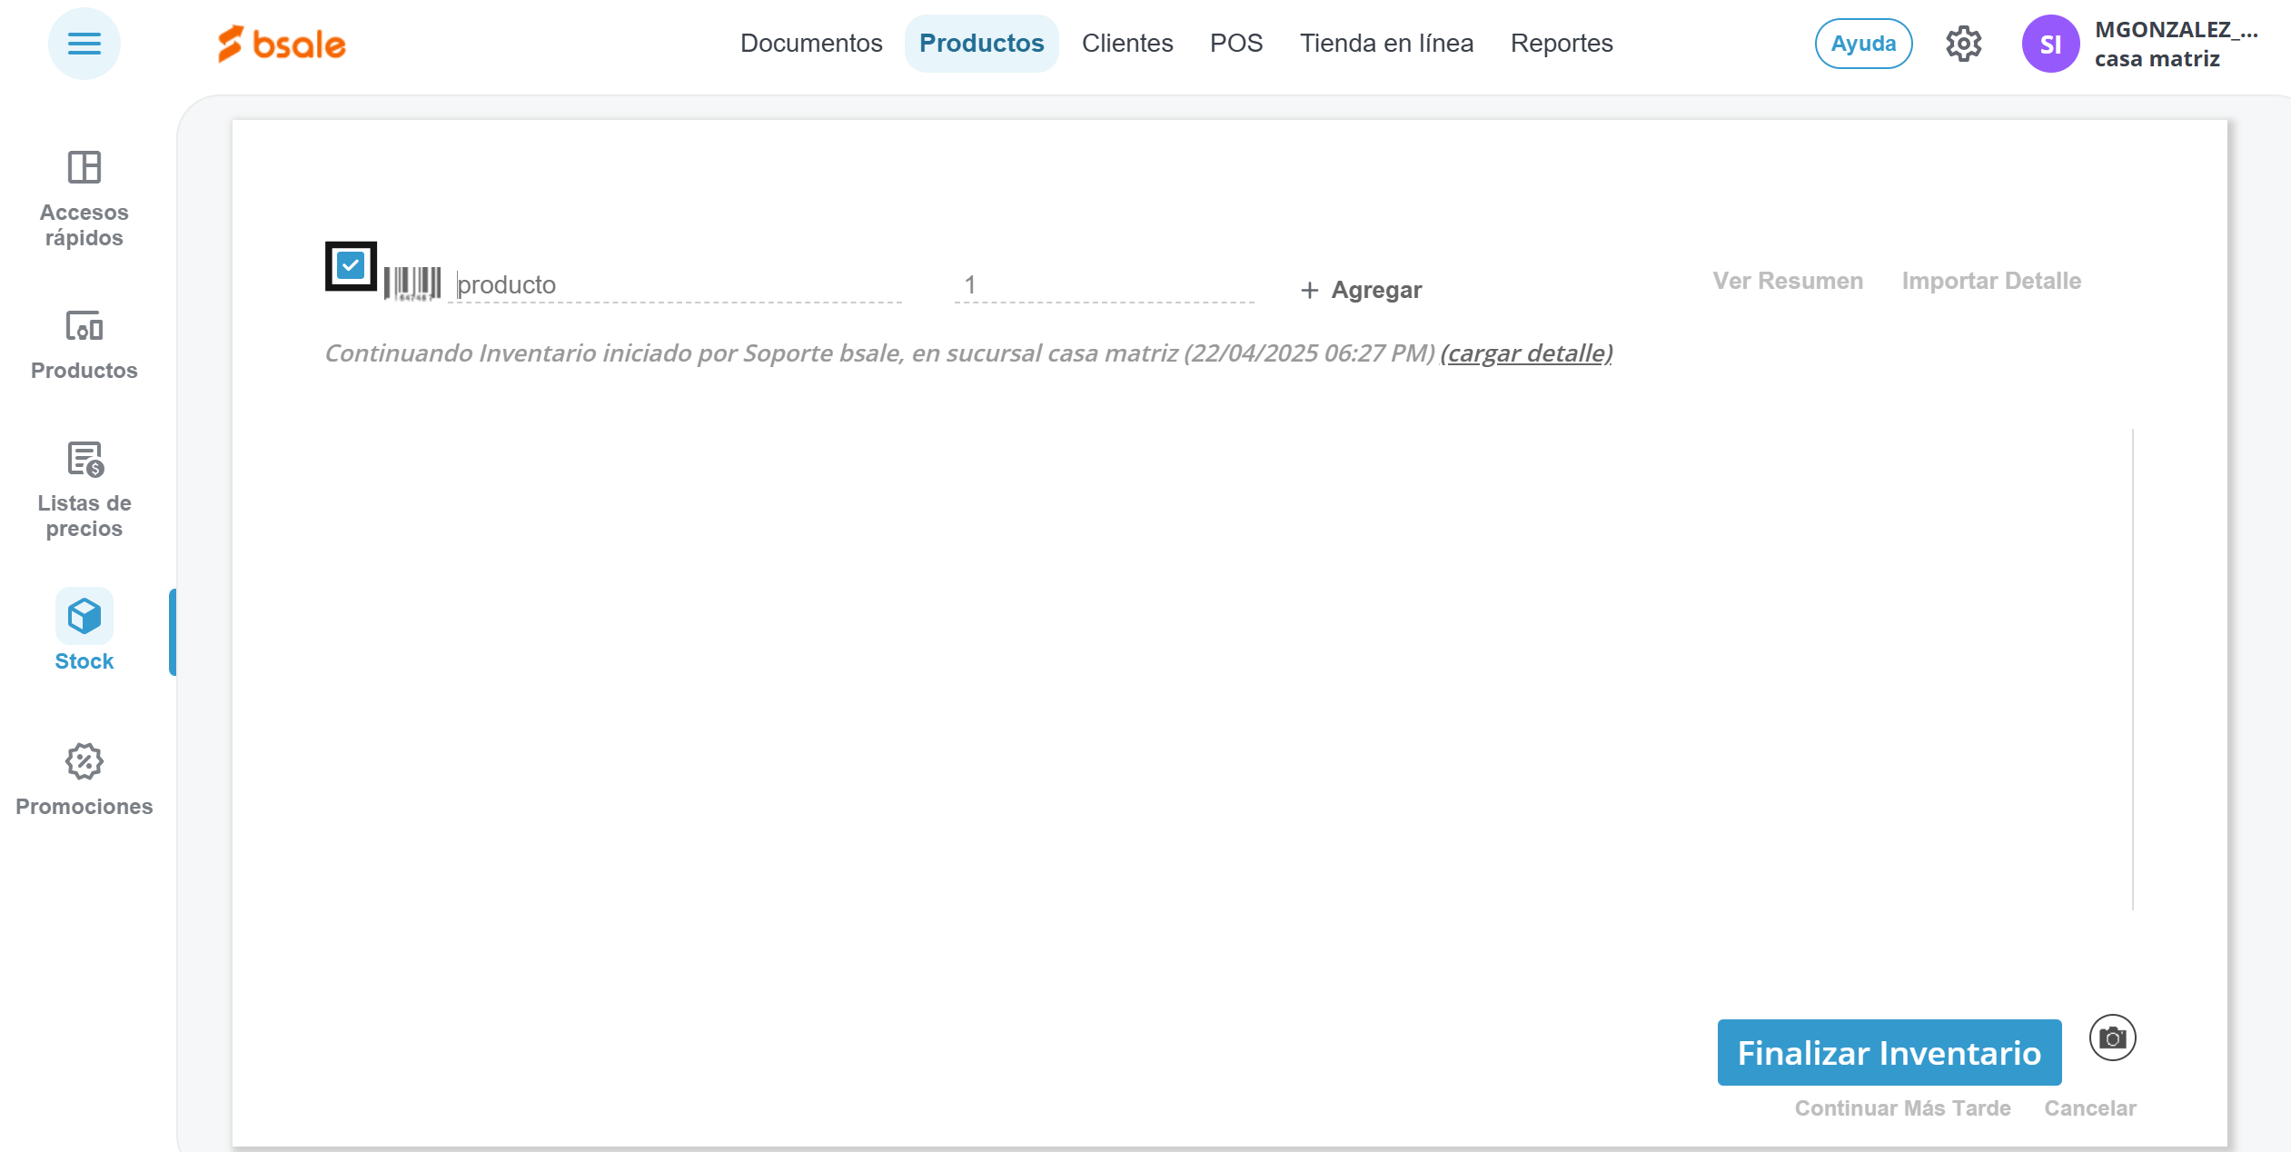The image size is (2291, 1152).
Task: Click the Finalizar Inventario button
Action: 1889,1052
